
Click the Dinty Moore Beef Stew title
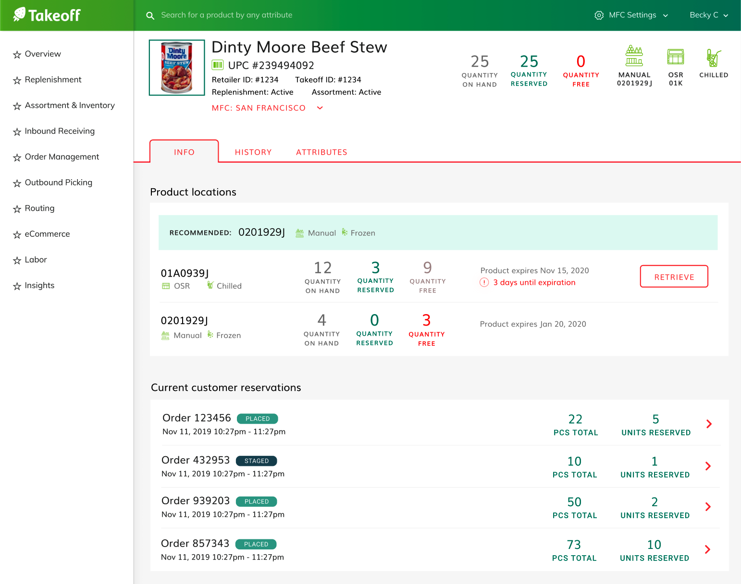click(299, 47)
